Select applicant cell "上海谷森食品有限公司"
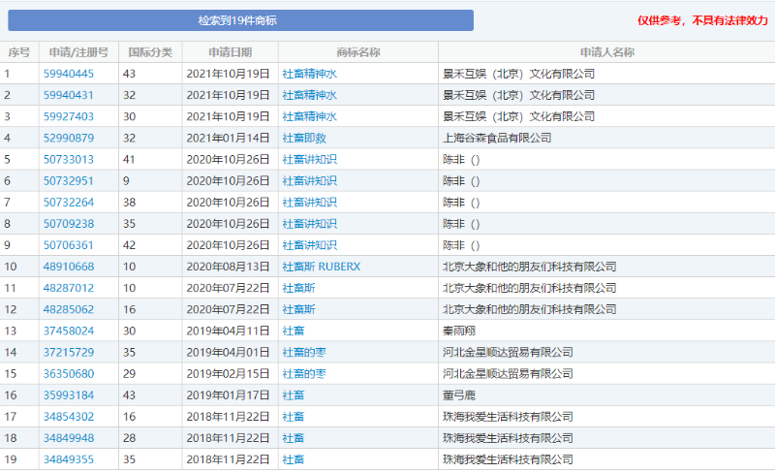Screen dimensions: 775x473 coord(497,138)
